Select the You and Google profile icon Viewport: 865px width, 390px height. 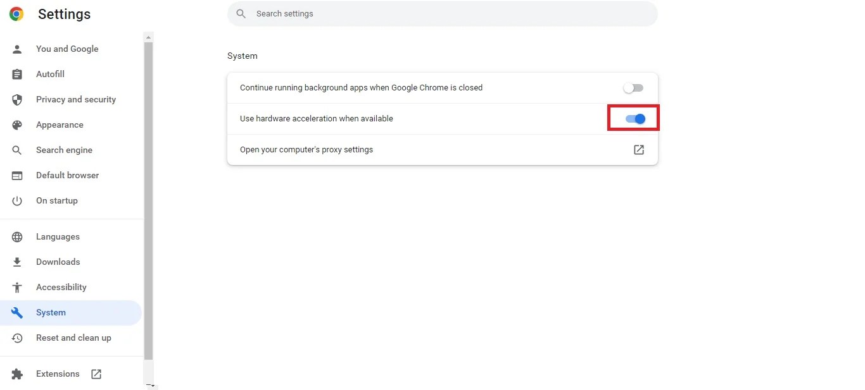point(16,49)
